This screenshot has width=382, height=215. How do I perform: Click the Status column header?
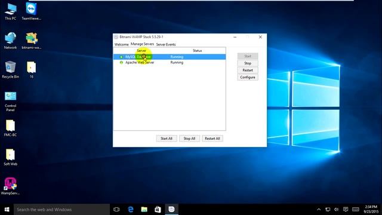tap(198, 50)
